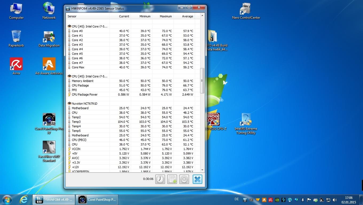Click the scrollbar up arrow in sensor list
Screen dimensions: 363x205
pyautogui.click(x=202, y=16)
